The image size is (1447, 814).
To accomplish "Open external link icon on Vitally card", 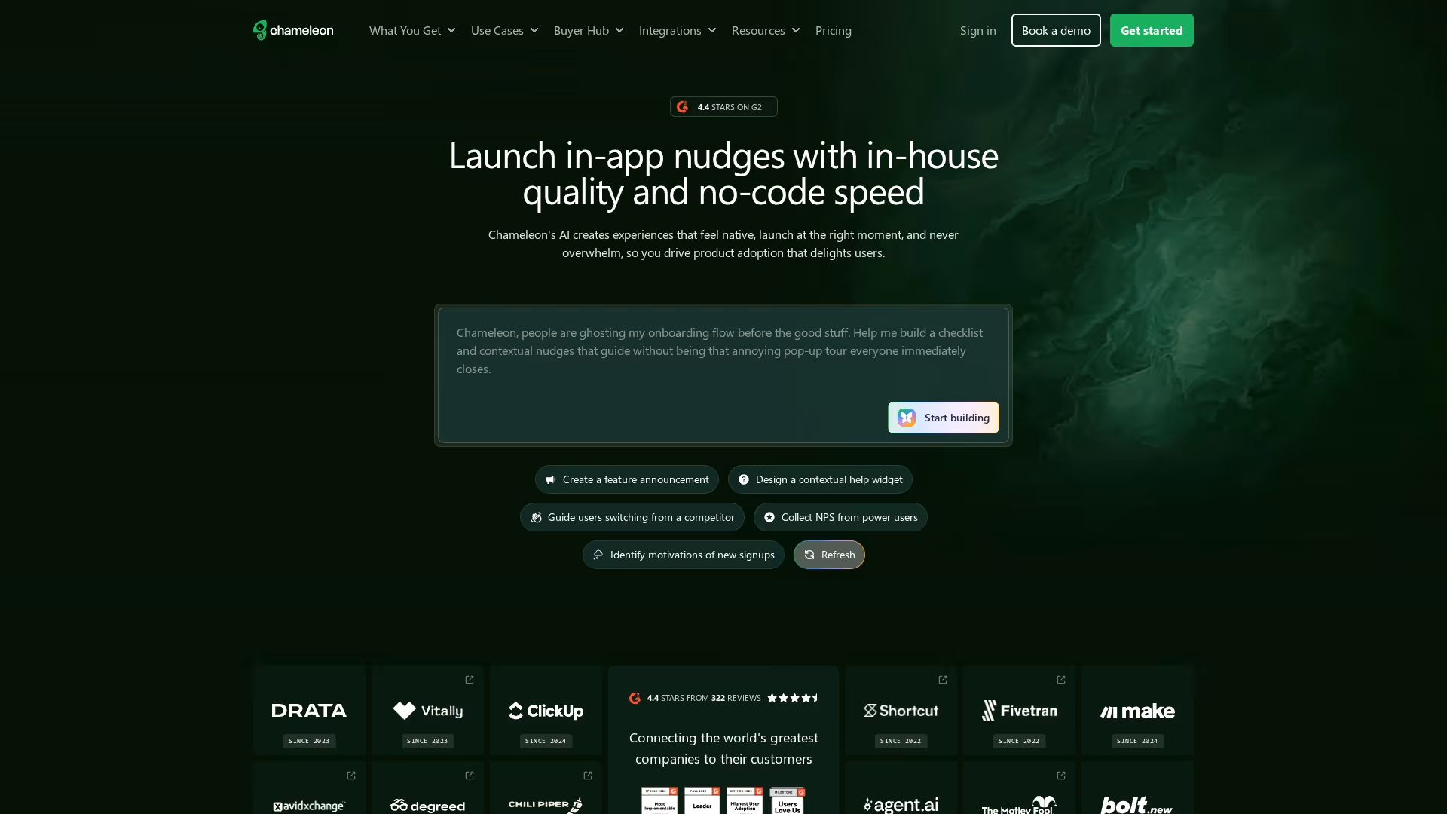I will pyautogui.click(x=470, y=680).
